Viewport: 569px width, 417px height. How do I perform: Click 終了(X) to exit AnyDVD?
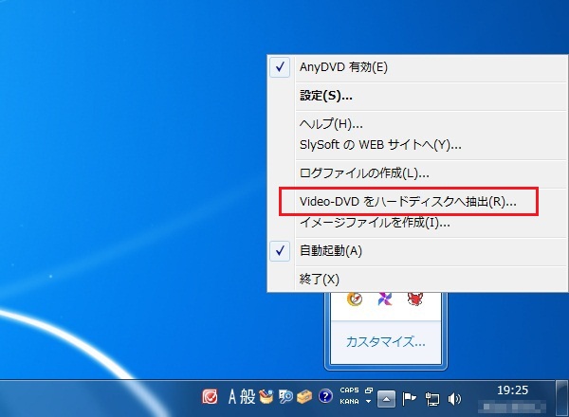tap(417, 280)
